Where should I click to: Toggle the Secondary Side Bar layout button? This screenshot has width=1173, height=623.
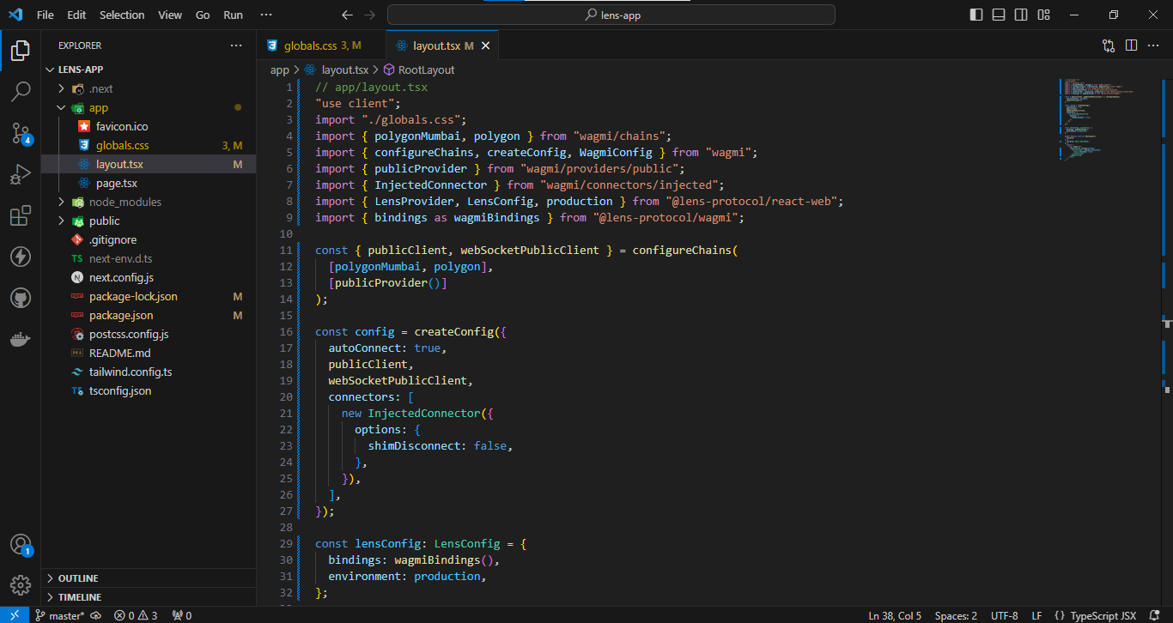1021,15
